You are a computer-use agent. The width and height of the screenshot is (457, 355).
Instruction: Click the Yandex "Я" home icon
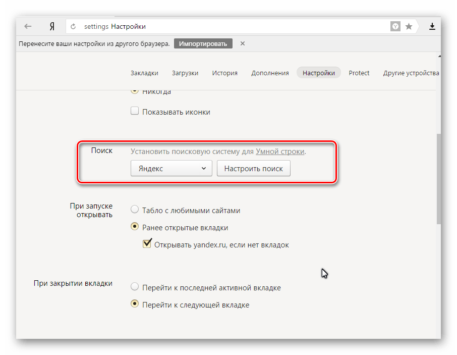52,26
